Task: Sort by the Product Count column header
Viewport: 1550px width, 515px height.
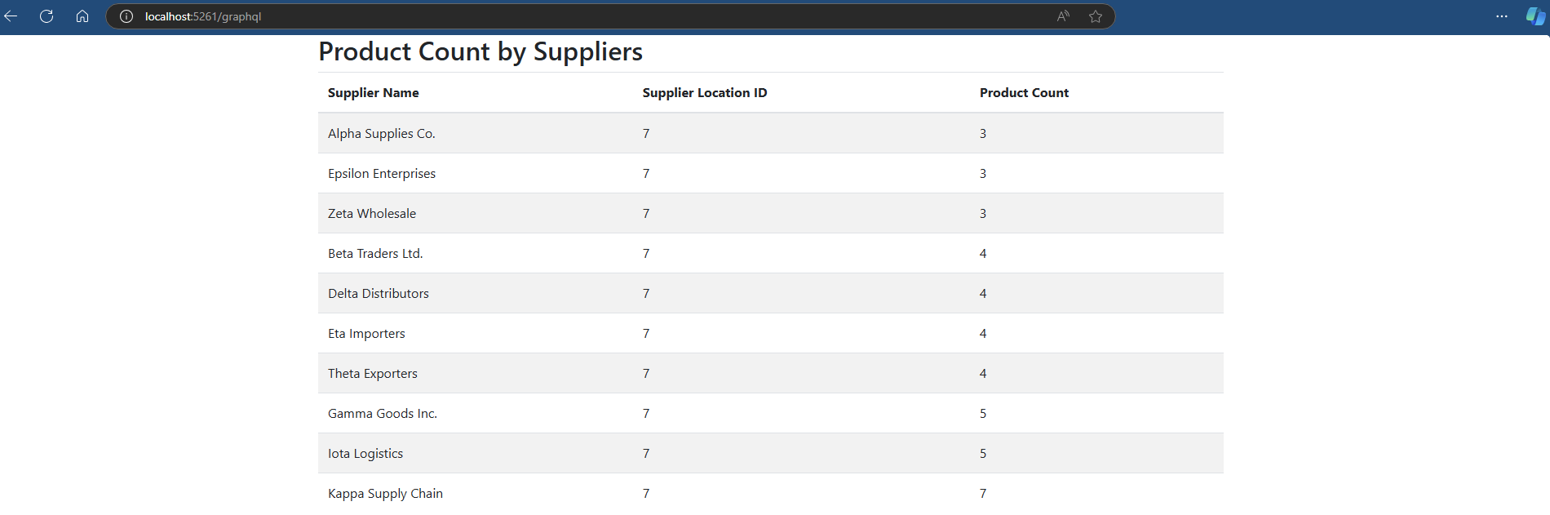Action: point(1024,92)
